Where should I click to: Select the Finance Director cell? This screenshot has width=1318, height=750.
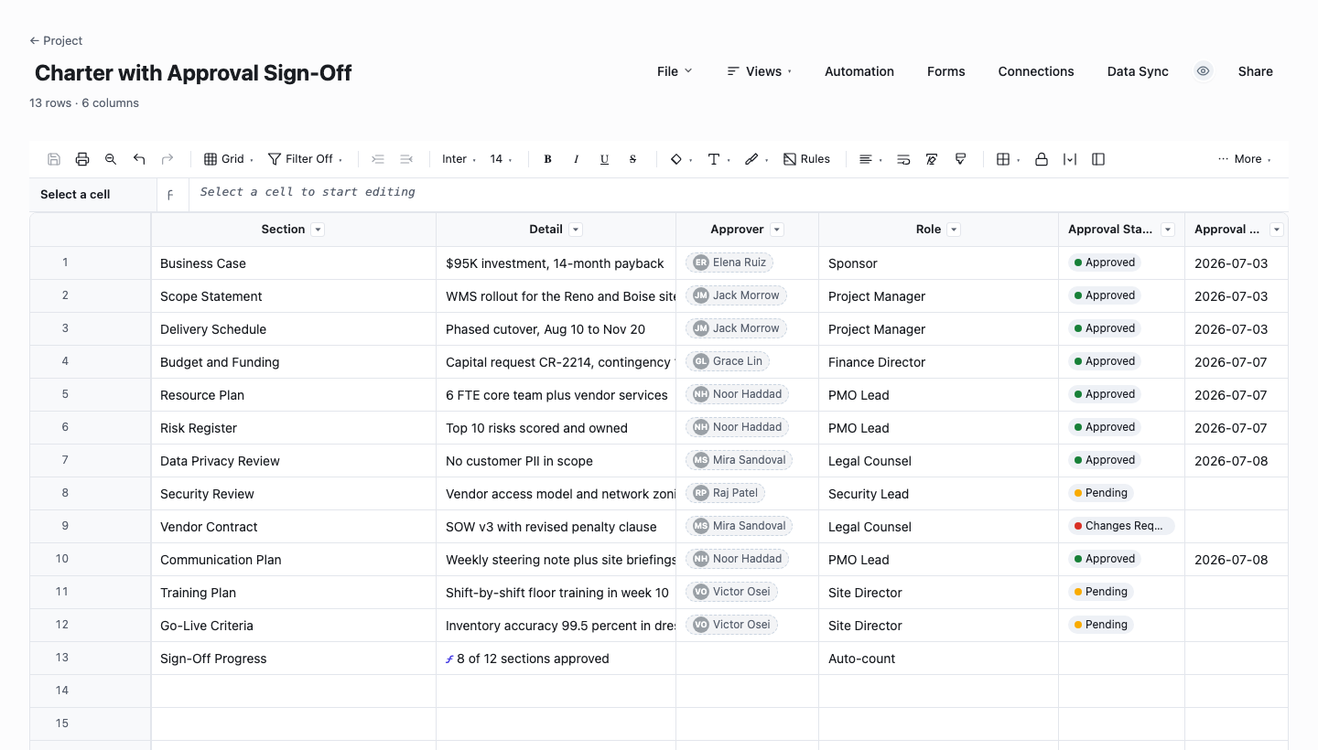[938, 362]
